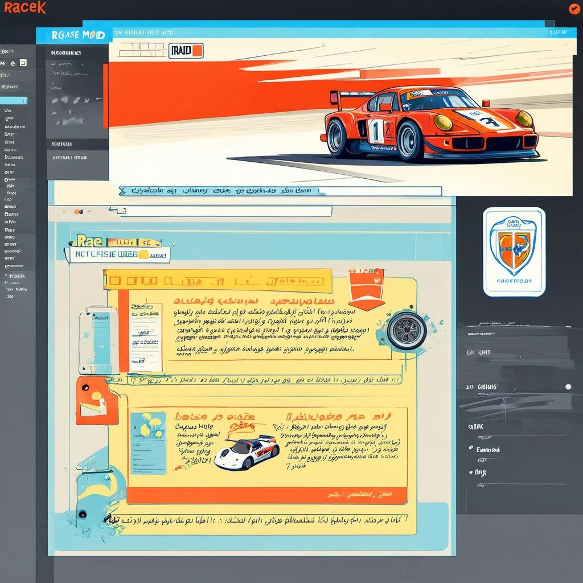Click the wheel tire icon

pyautogui.click(x=406, y=330)
